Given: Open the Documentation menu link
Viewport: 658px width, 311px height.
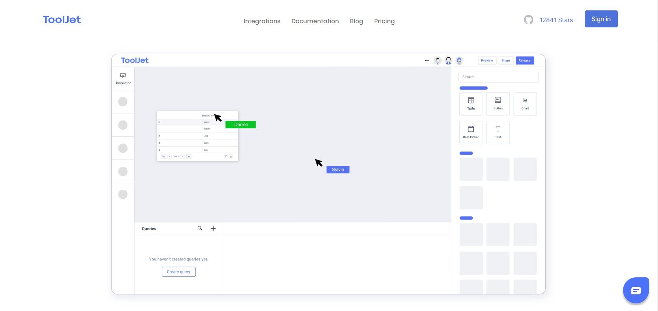Looking at the screenshot, I should (315, 21).
